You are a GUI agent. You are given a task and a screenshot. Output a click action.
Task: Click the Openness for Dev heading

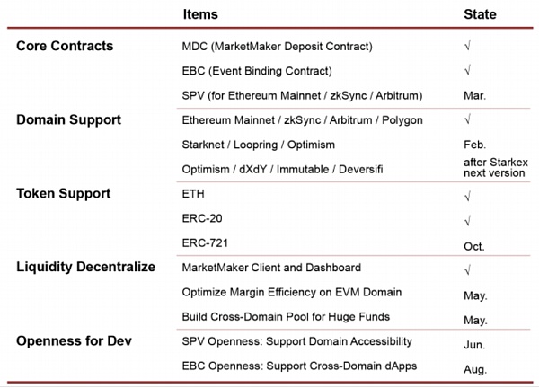click(x=74, y=341)
